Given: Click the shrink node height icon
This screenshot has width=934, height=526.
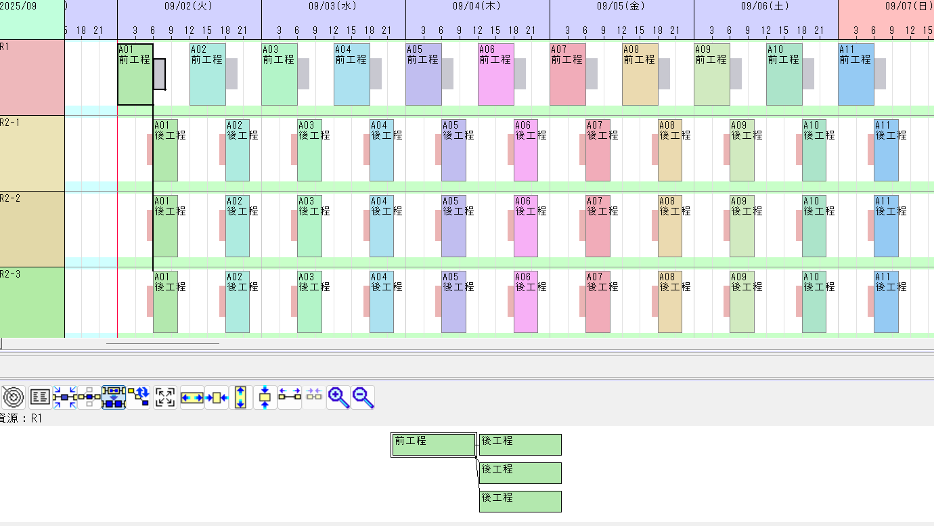Looking at the screenshot, I should [265, 397].
